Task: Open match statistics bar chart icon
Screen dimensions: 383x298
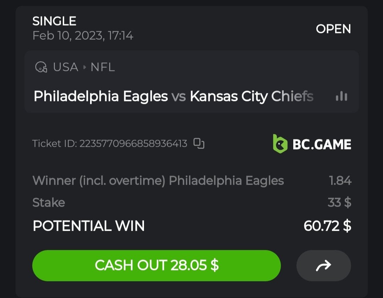Action: tap(341, 96)
